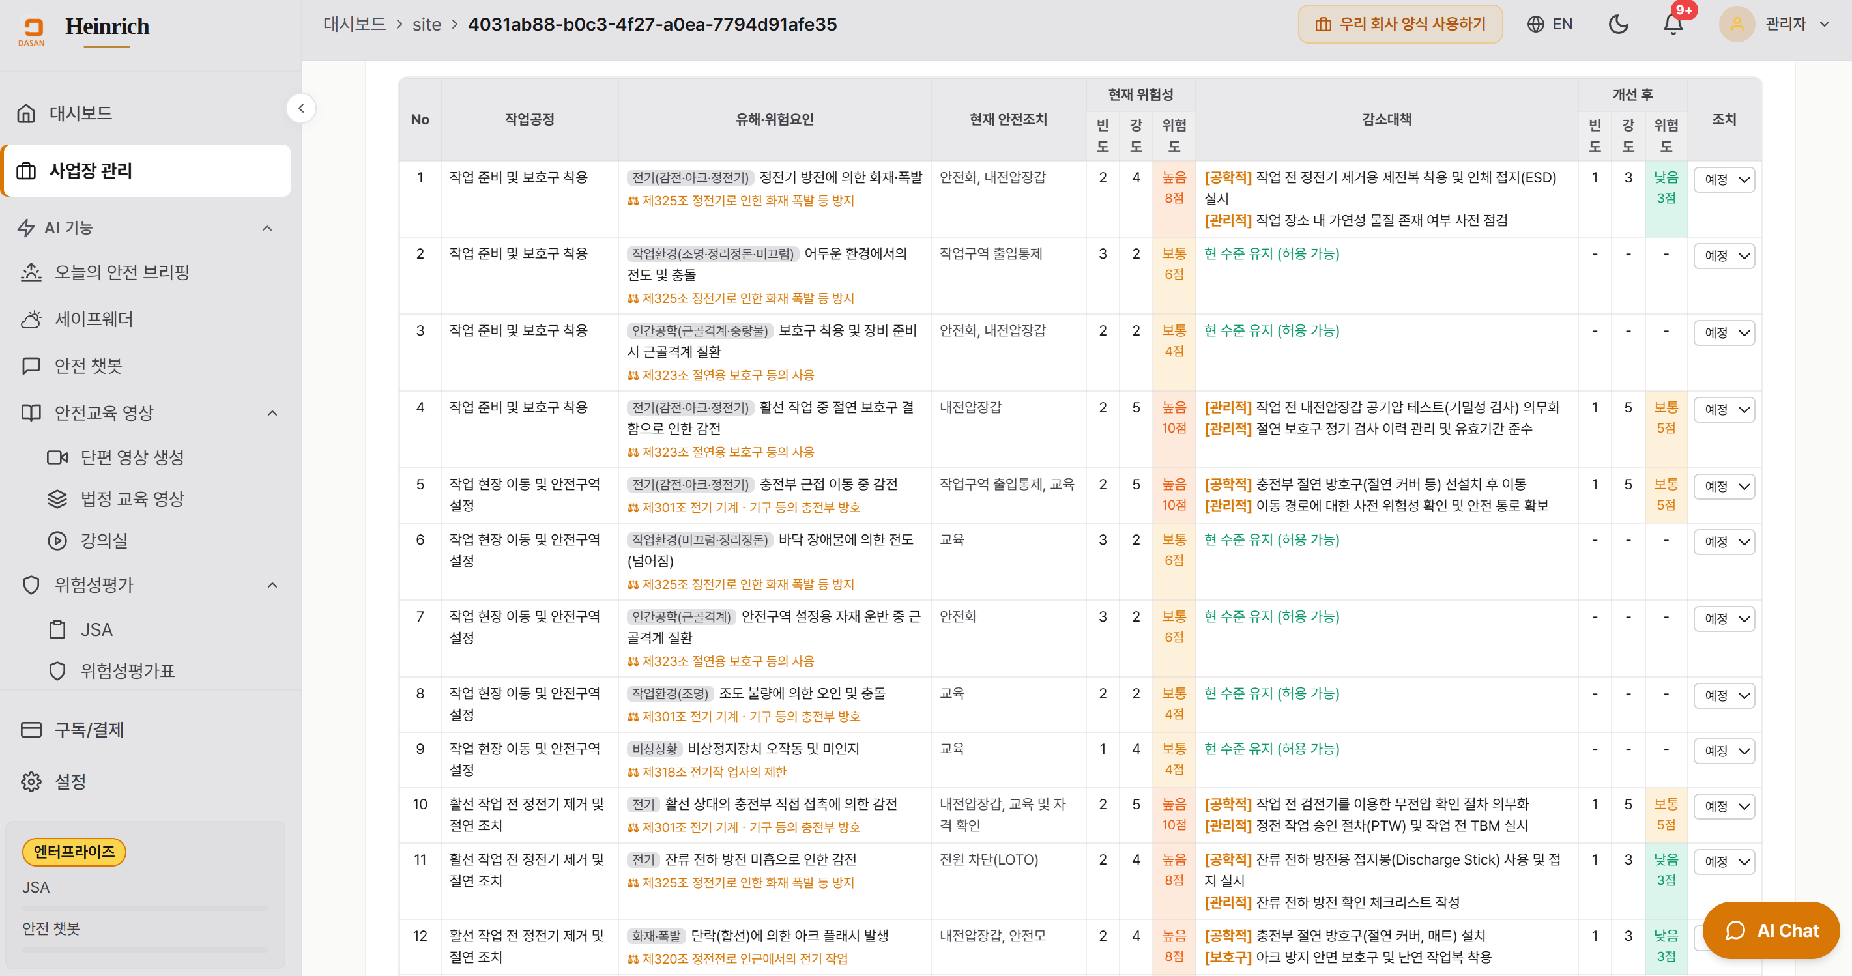Click '우리 회사 양식 사용하기' button
The image size is (1852, 976).
1400,25
